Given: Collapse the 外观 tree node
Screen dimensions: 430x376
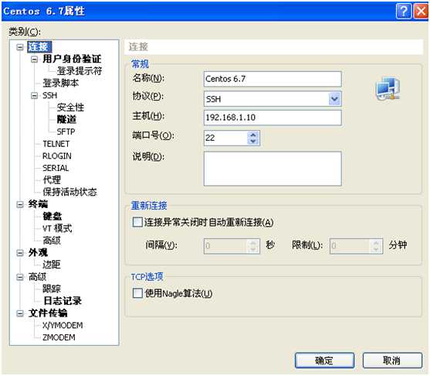Looking at the screenshot, I should pos(20,252).
